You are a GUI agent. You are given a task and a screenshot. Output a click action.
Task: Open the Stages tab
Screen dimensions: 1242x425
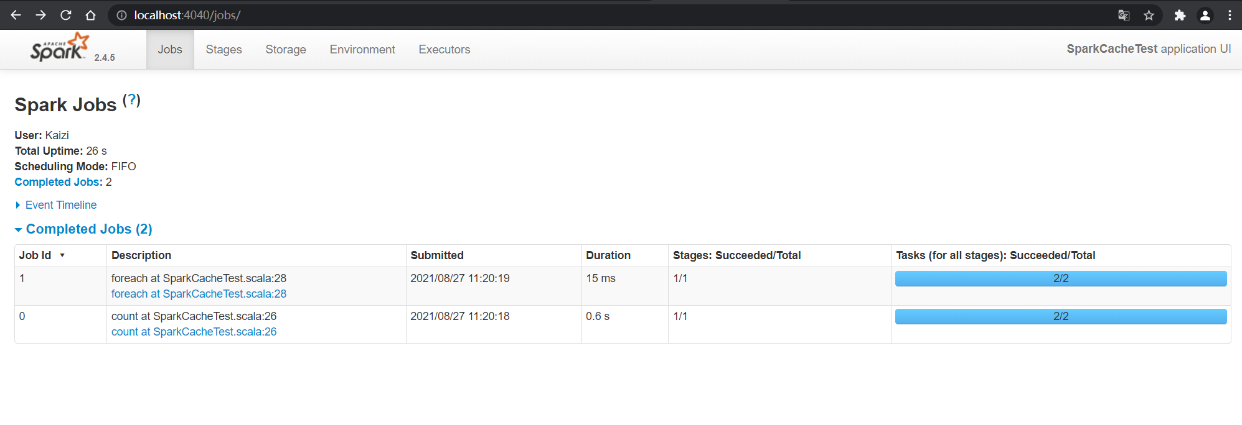[223, 49]
